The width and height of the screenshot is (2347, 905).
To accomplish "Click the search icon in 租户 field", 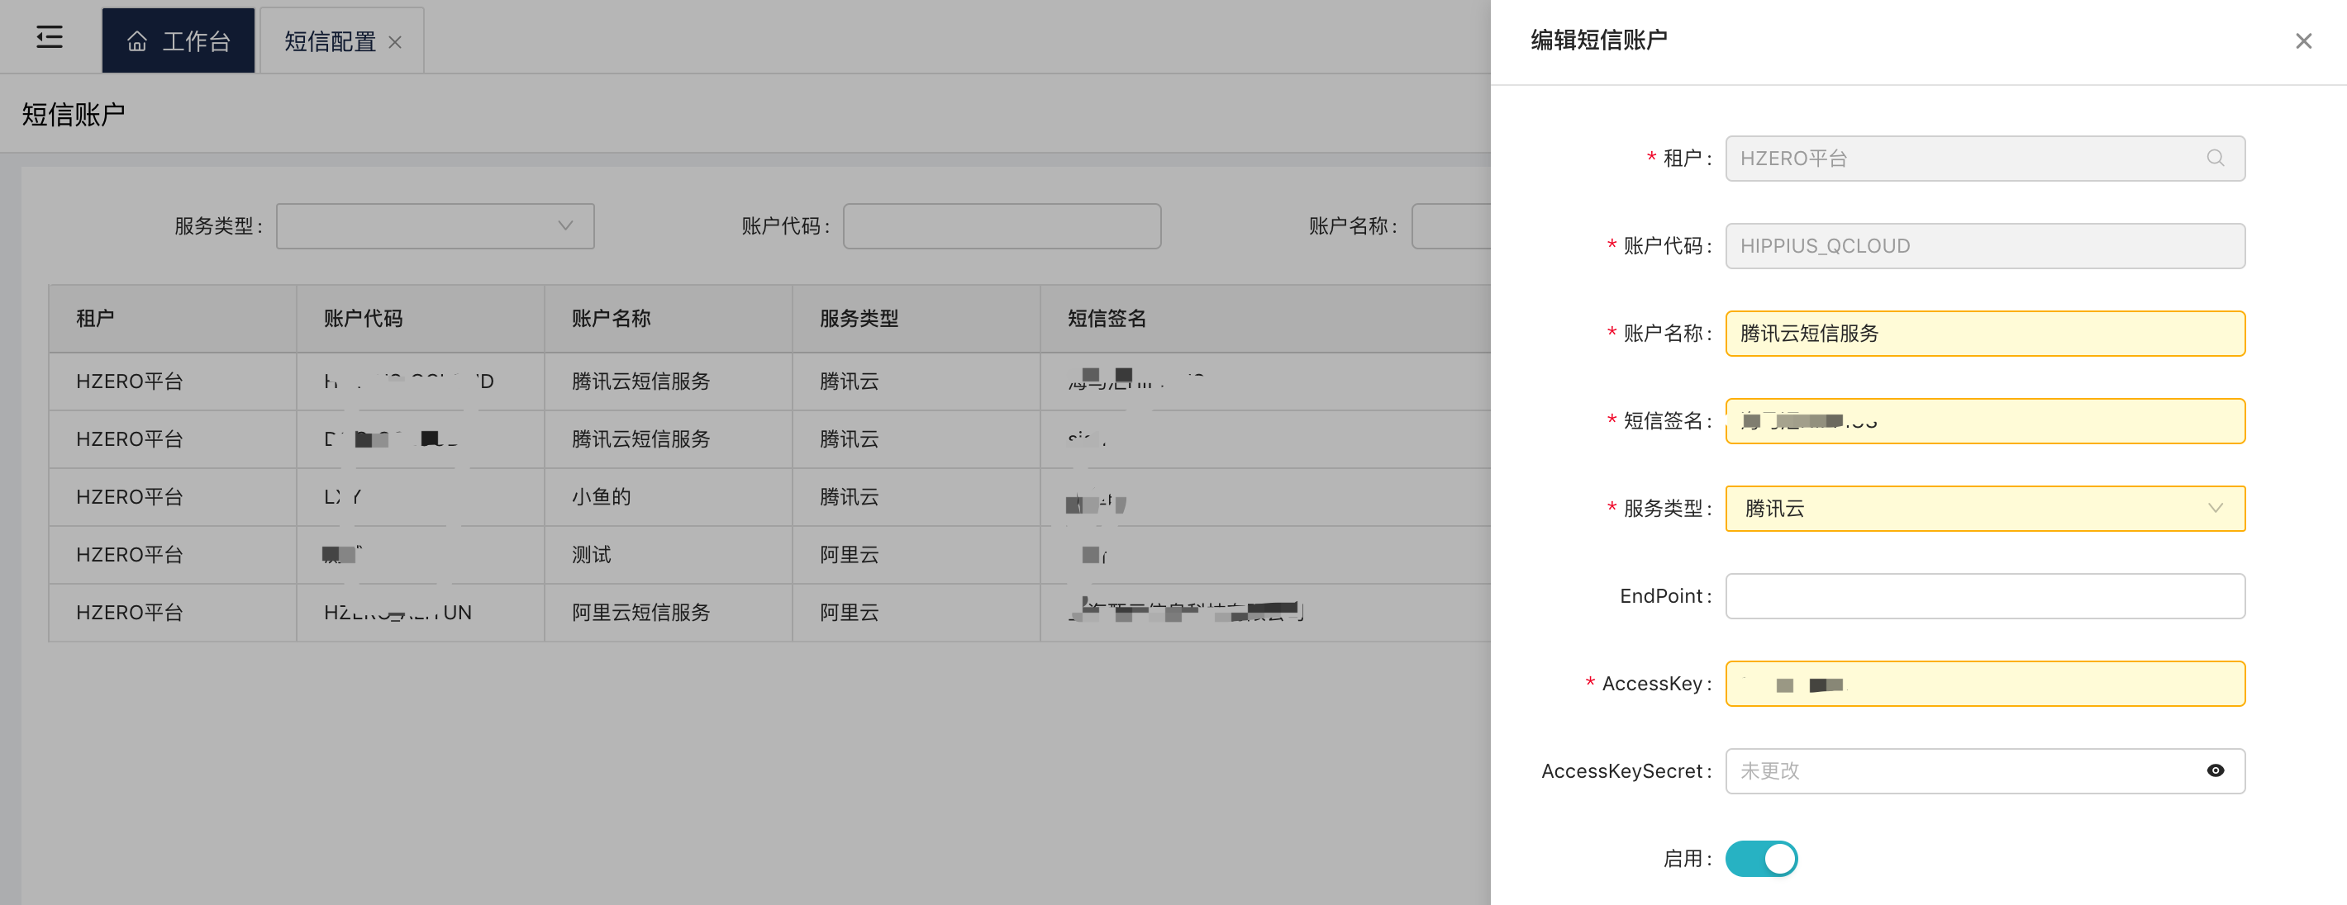I will 2215,159.
